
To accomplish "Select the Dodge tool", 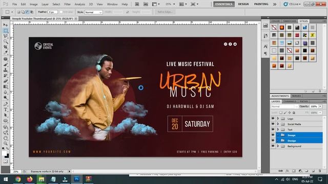I will pos(6,98).
